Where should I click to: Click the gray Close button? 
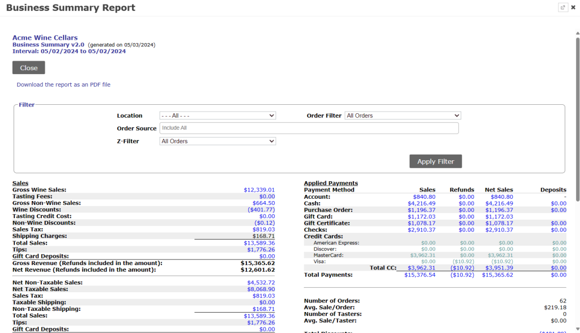[x=29, y=67]
